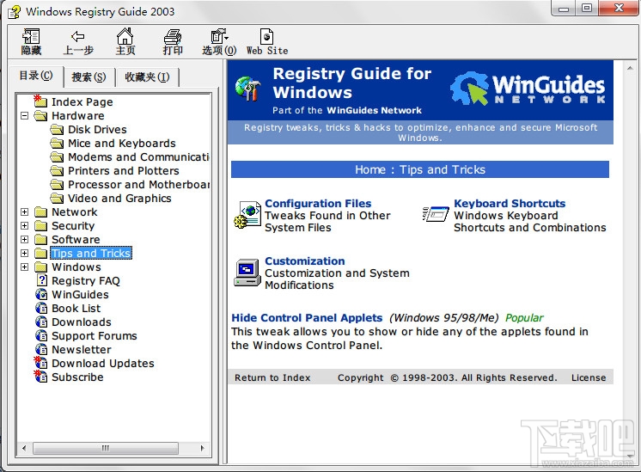Click the Home link in breadcrumb
The width and height of the screenshot is (641, 472).
point(370,169)
